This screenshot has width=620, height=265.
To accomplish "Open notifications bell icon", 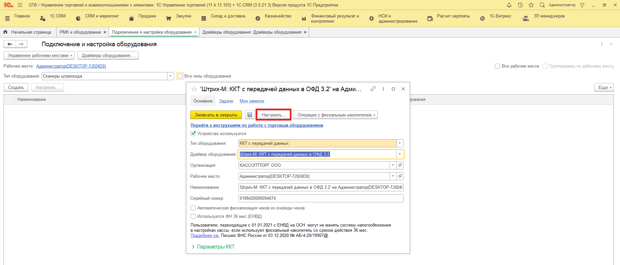I will pos(509,5).
